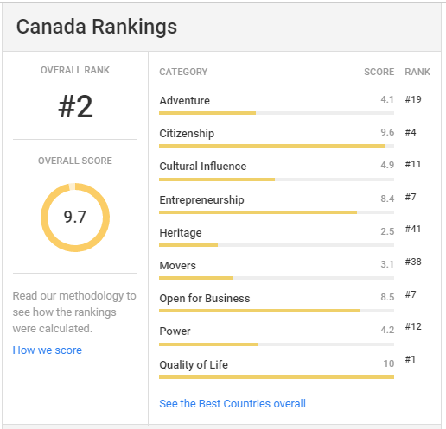The height and width of the screenshot is (429, 446).
Task: Click the CATEGORY column header
Action: 183,72
